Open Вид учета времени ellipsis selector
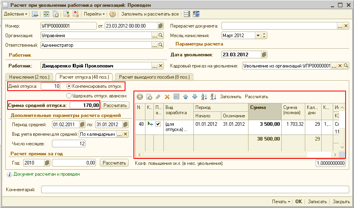 (119, 134)
